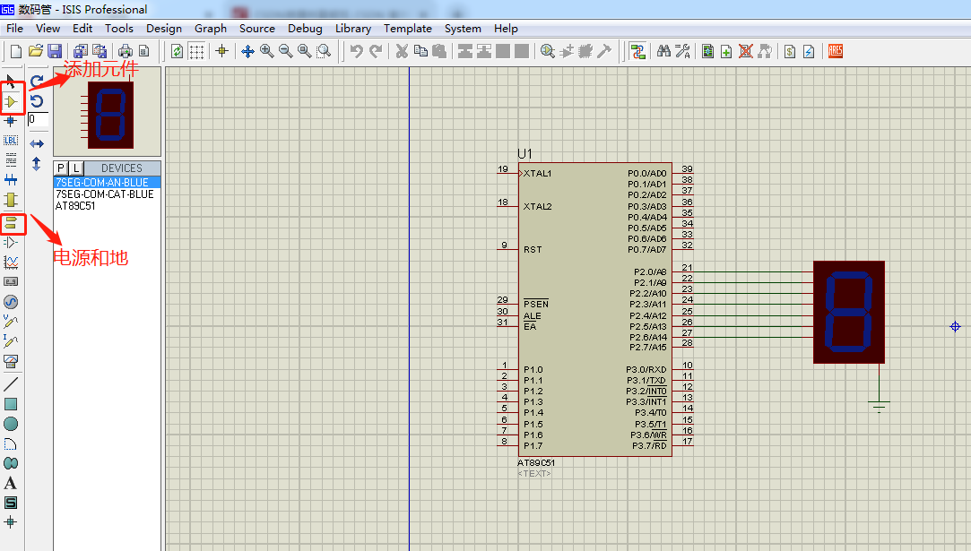The height and width of the screenshot is (551, 971).
Task: Select 2D symbols tool
Action: tap(11, 503)
